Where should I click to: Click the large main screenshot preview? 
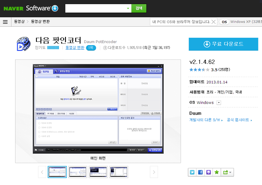pyautogui.click(x=98, y=109)
